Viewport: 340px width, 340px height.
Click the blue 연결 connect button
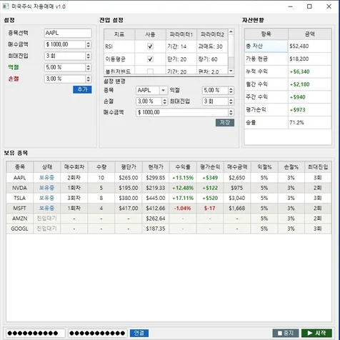(139, 333)
